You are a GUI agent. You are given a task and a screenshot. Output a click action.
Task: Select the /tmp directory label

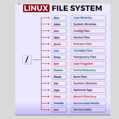coord(59,57)
